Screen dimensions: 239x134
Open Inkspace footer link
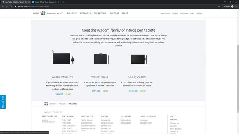[144, 120]
